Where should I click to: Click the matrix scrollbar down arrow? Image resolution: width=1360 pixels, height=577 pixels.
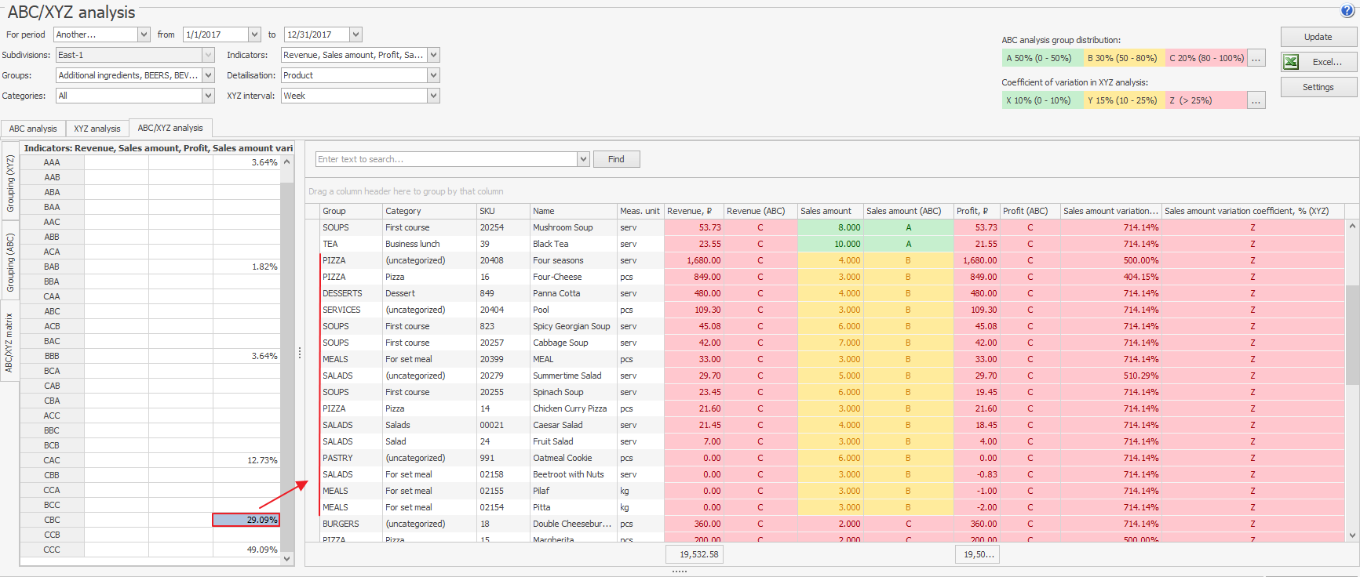(287, 558)
